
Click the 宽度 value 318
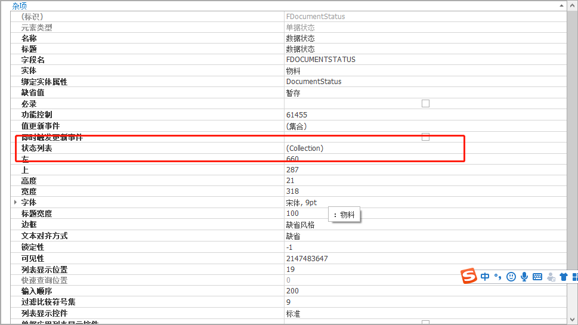coord(292,191)
